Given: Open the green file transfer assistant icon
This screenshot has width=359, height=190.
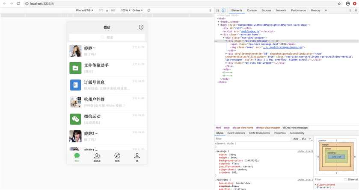Looking at the screenshot, I should pos(75,68).
